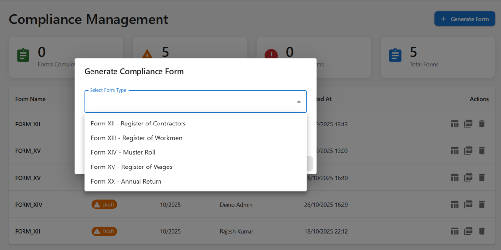Delete the FORM_XIV row created 16:29
The image size is (501, 250).
[x=482, y=205]
